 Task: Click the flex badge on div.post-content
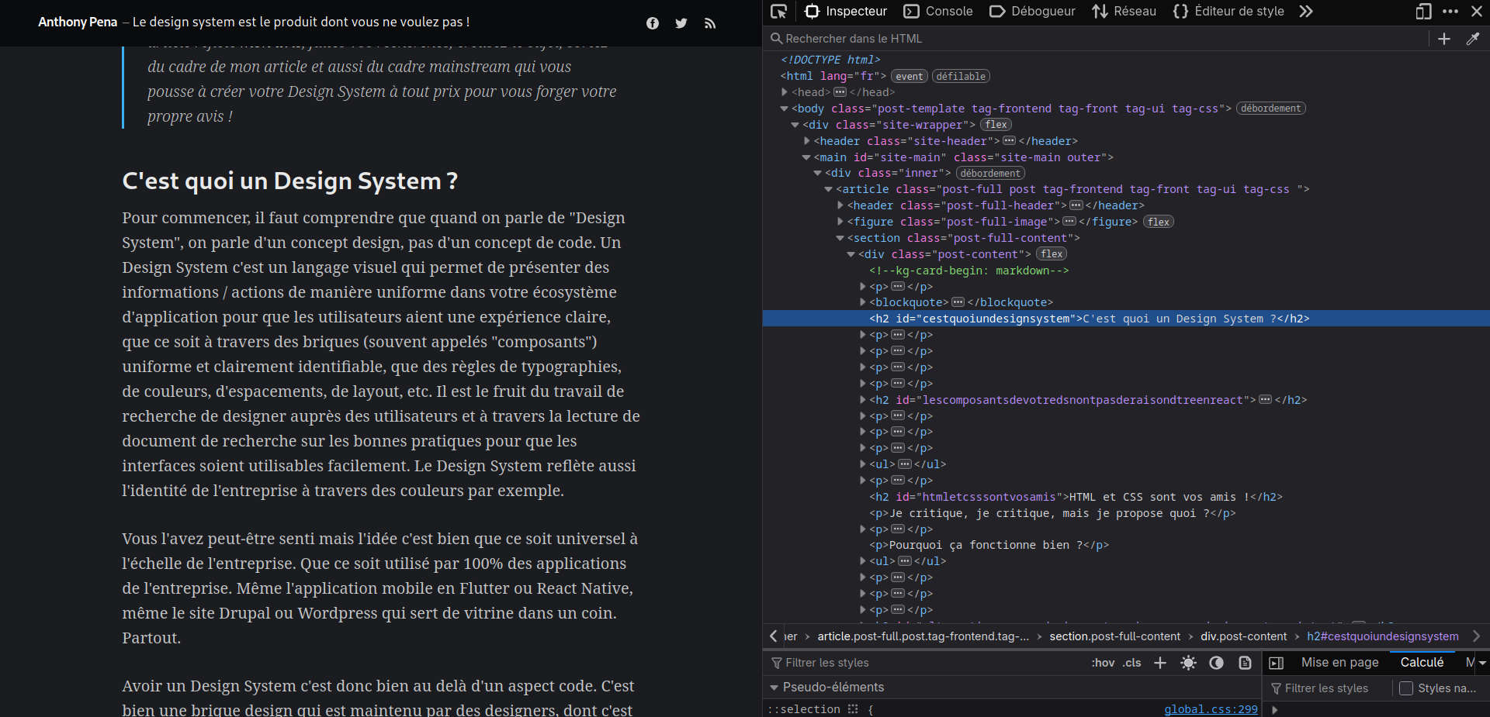[x=1052, y=254]
